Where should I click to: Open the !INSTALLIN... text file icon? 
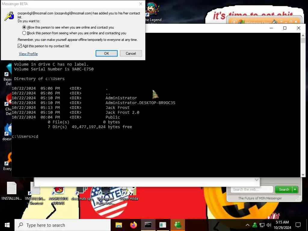(12, 191)
